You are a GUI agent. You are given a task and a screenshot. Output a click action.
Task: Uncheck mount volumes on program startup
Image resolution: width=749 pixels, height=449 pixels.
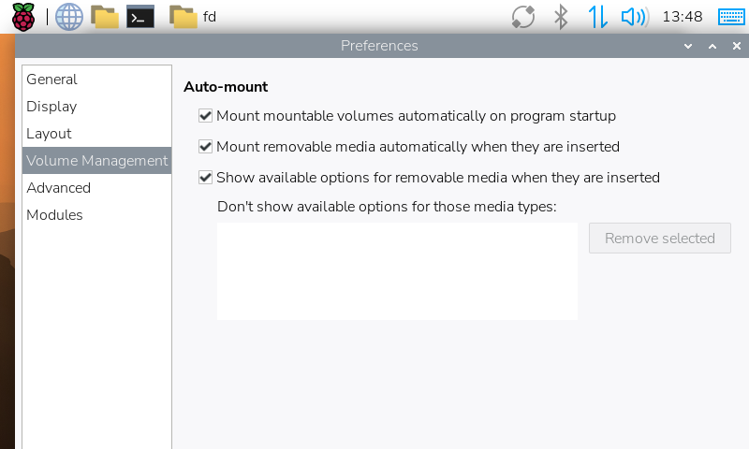pos(205,116)
